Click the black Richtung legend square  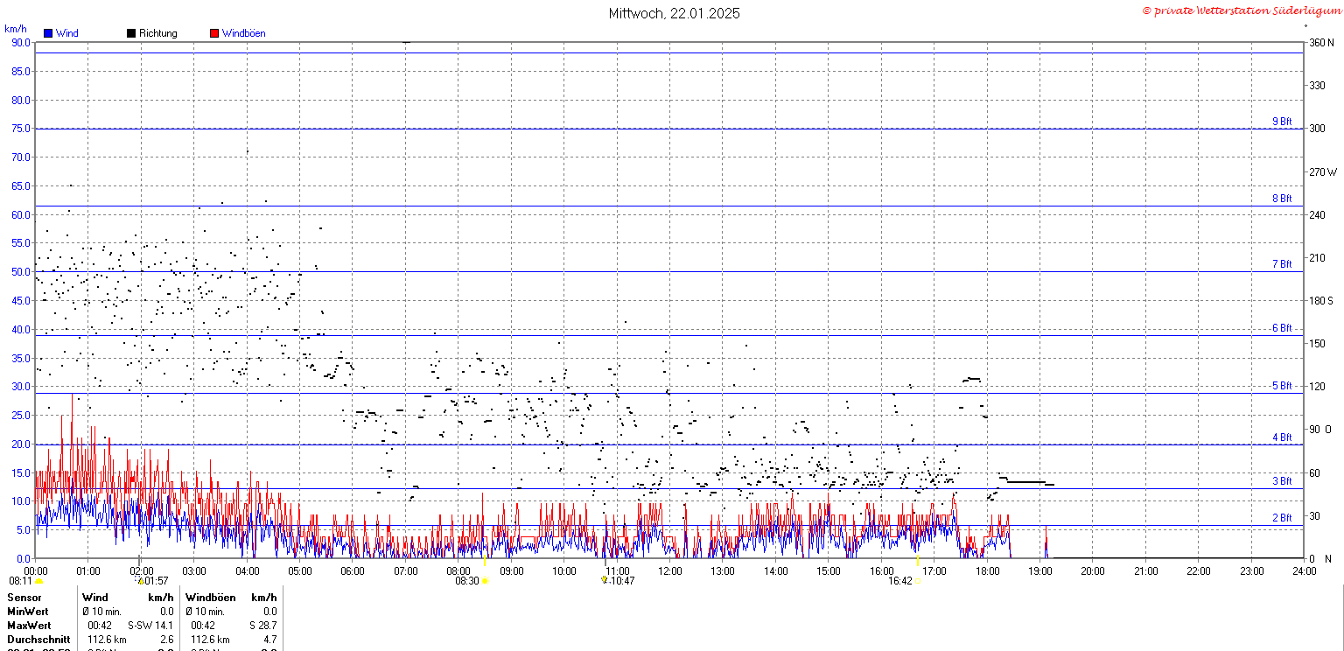pos(131,33)
